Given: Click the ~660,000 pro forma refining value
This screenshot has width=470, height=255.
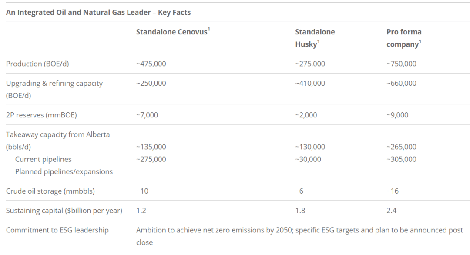Looking at the screenshot, I should 401,83.
